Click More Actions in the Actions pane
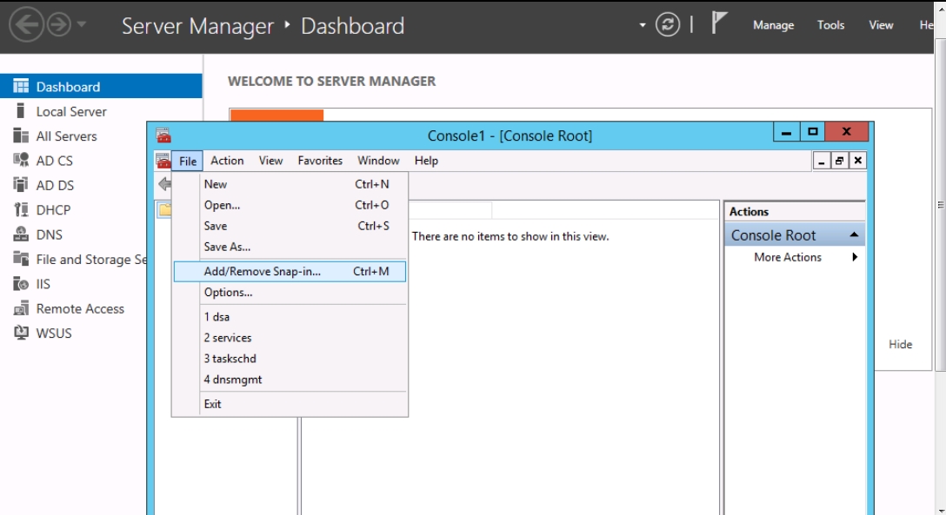 (x=788, y=257)
